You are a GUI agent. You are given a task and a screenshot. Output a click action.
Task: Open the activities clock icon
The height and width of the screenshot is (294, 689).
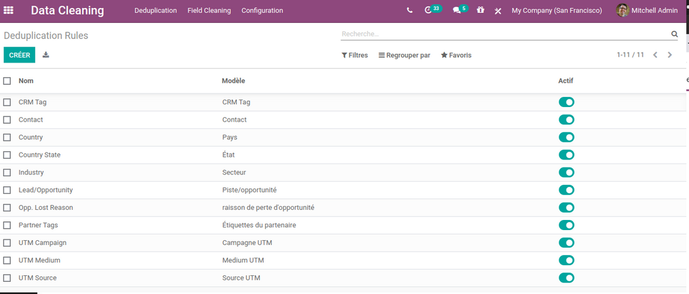(429, 11)
